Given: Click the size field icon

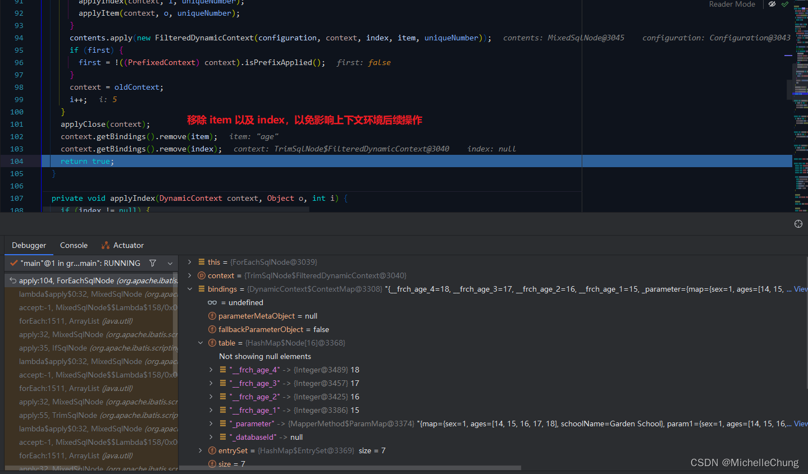Looking at the screenshot, I should (x=212, y=464).
